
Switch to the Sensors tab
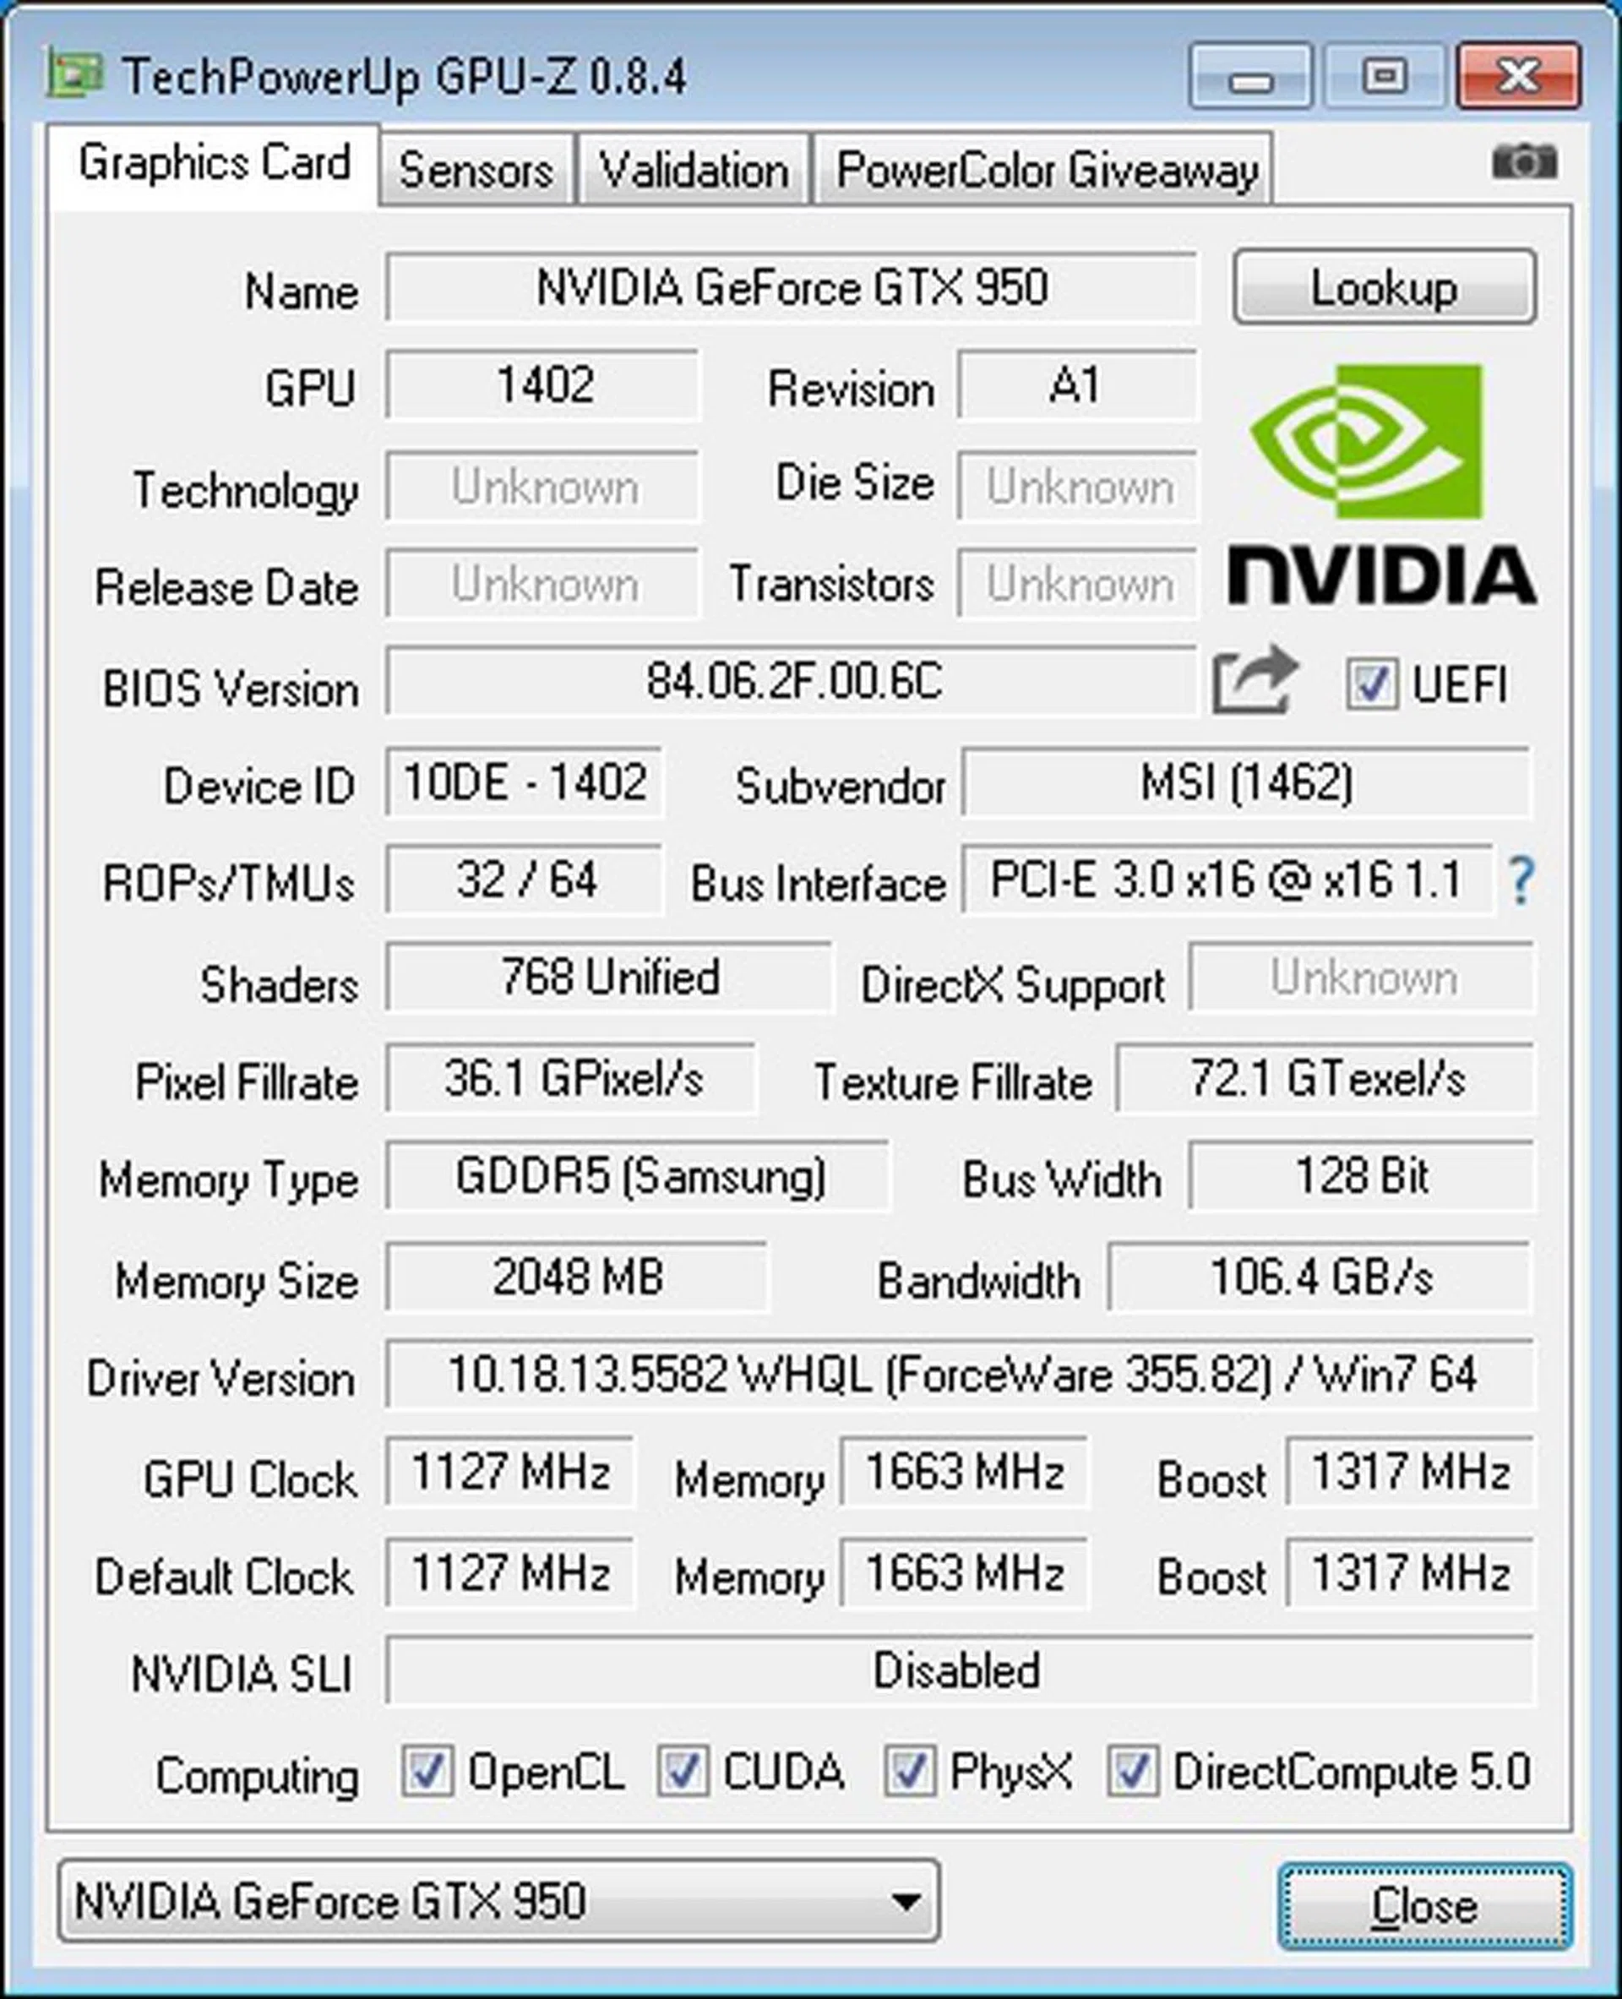point(476,169)
